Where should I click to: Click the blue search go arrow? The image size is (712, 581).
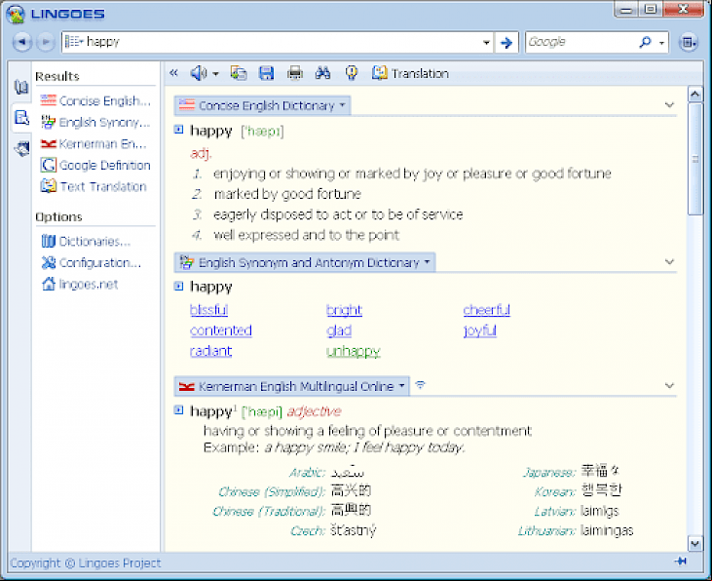click(506, 43)
